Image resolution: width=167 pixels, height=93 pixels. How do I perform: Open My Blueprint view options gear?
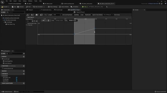click(x=24, y=53)
